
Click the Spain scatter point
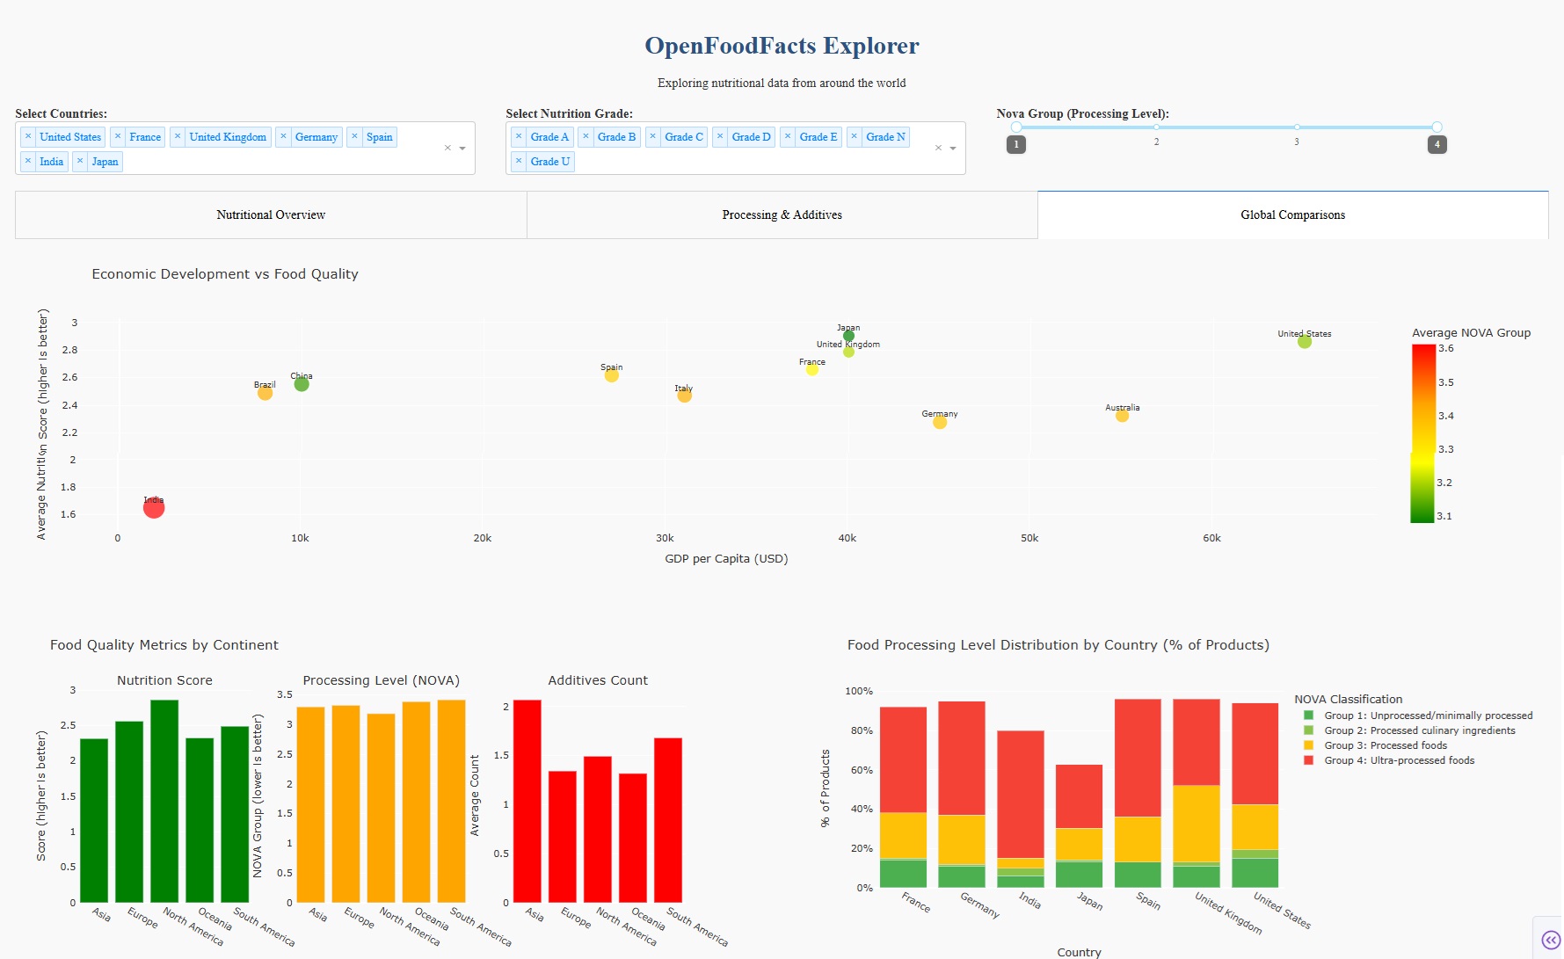pos(612,375)
